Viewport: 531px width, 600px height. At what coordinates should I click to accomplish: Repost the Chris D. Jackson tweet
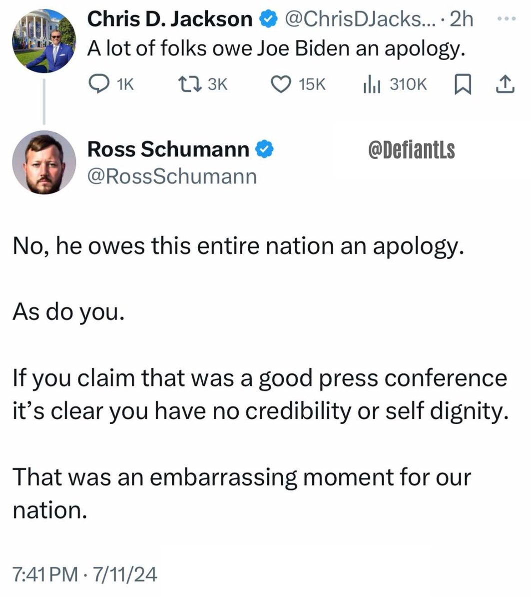point(203,84)
